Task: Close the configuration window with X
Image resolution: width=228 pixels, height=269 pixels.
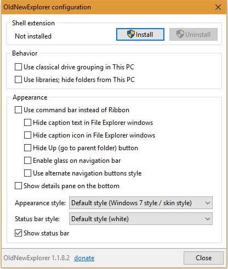Action: pos(218,7)
